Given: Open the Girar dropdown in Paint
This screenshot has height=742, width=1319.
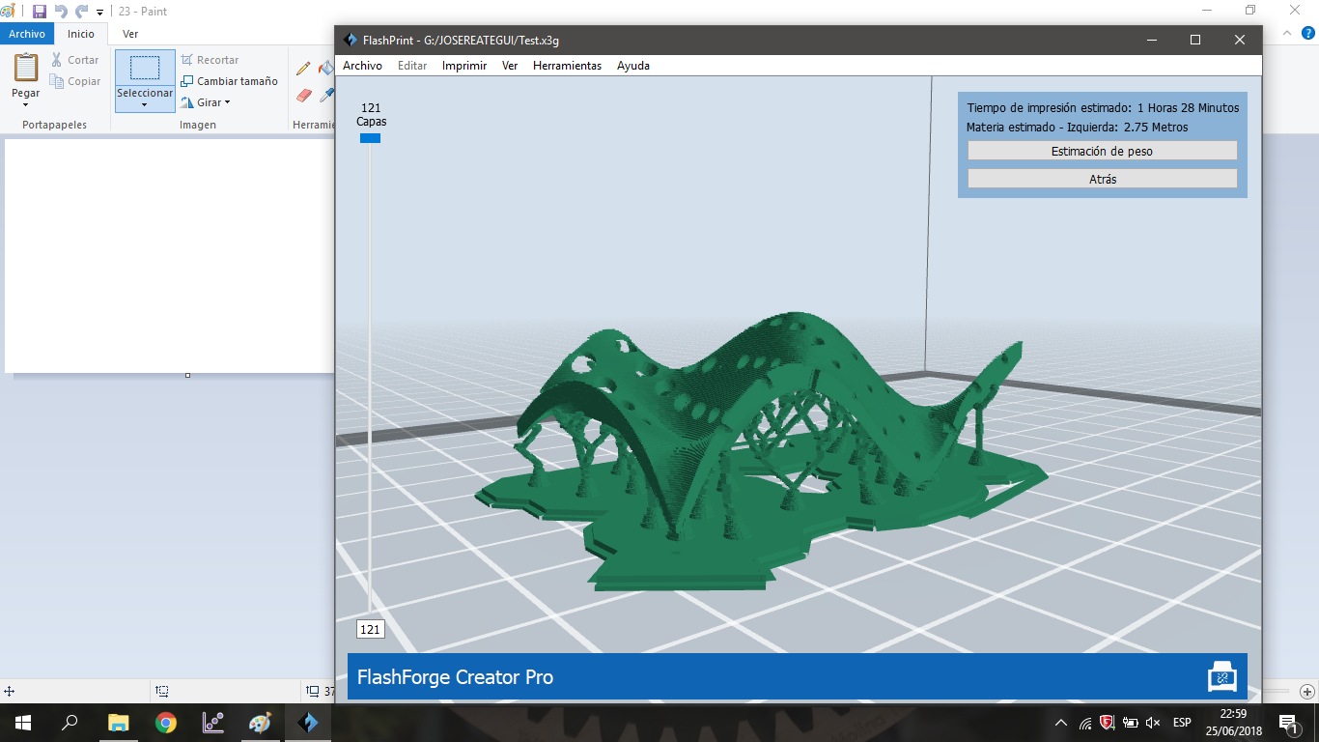Looking at the screenshot, I should (206, 102).
